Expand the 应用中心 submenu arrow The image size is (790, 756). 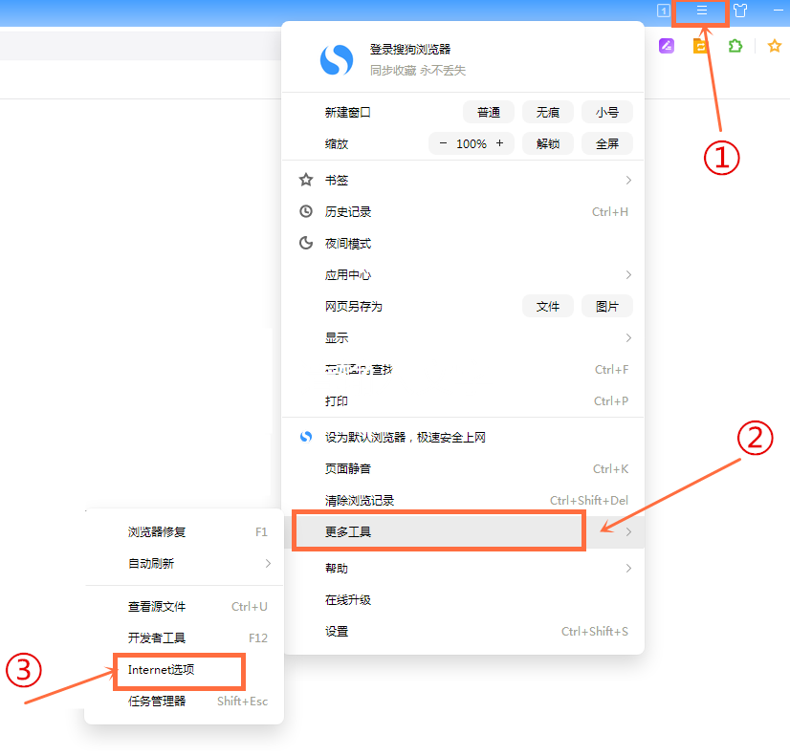pos(629,274)
